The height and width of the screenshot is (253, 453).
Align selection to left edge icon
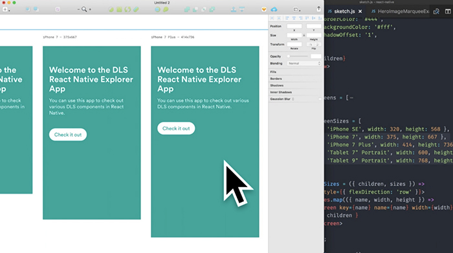[287, 18]
